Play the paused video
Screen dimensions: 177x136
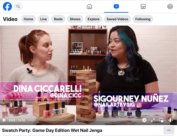pos(4,120)
